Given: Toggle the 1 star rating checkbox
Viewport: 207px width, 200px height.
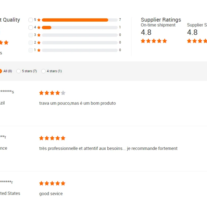Looking at the screenshot, I should tap(31, 50).
